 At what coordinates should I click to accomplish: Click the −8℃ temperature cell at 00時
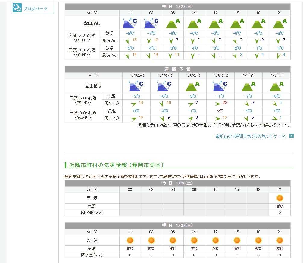(x=130, y=34)
